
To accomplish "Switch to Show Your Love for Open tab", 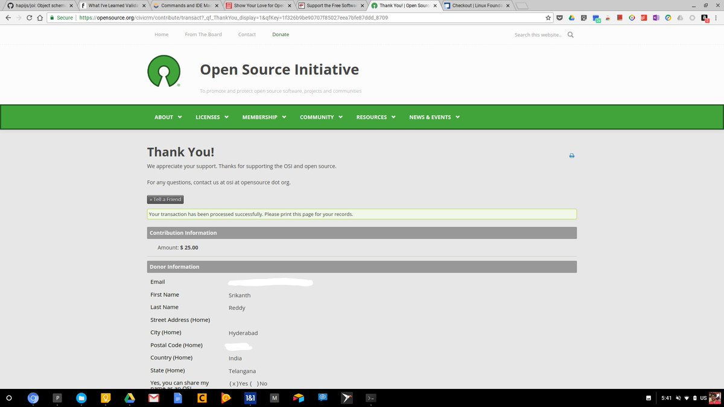I will [x=258, y=5].
